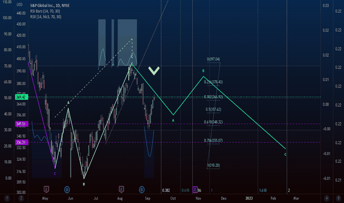Select the purple 336.31 price level label
344x203 pixels.
[21, 142]
